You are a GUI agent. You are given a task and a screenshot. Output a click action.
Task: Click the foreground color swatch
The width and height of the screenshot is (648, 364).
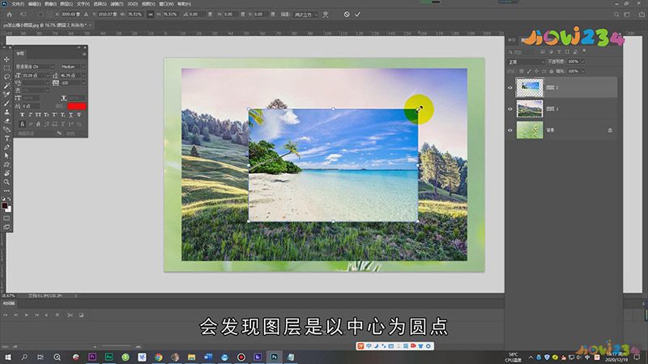pyautogui.click(x=5, y=205)
